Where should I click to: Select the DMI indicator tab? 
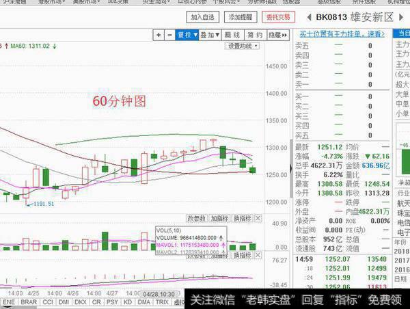[64, 302]
